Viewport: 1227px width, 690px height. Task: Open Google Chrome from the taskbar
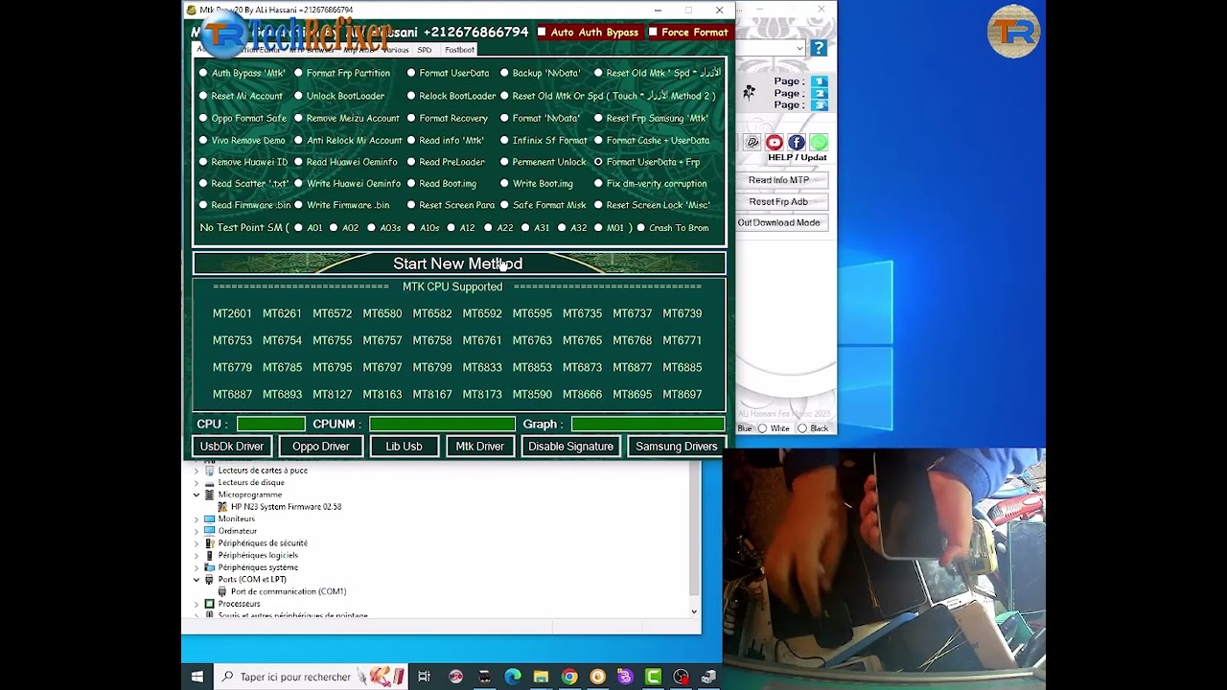(x=569, y=677)
